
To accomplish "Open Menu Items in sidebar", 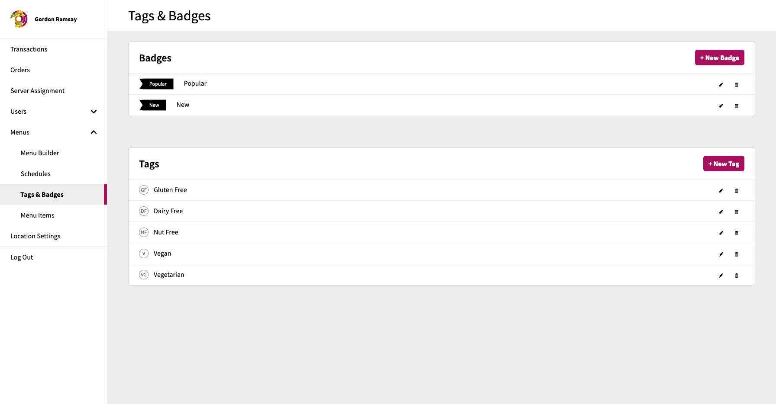I will coord(38,215).
